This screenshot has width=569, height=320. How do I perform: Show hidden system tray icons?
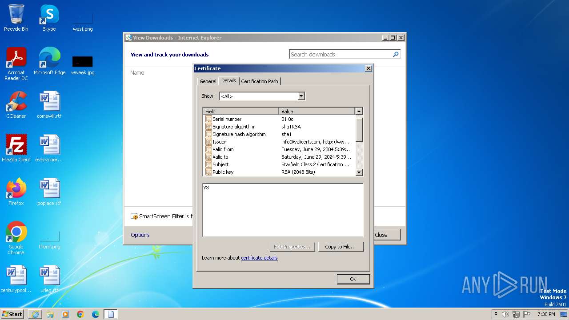click(x=496, y=314)
